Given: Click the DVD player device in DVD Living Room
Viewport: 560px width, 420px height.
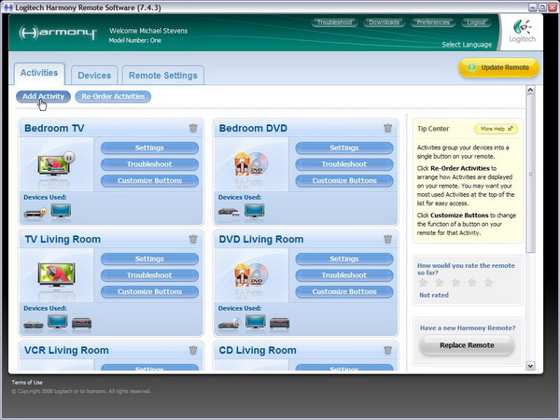Looking at the screenshot, I should [229, 324].
